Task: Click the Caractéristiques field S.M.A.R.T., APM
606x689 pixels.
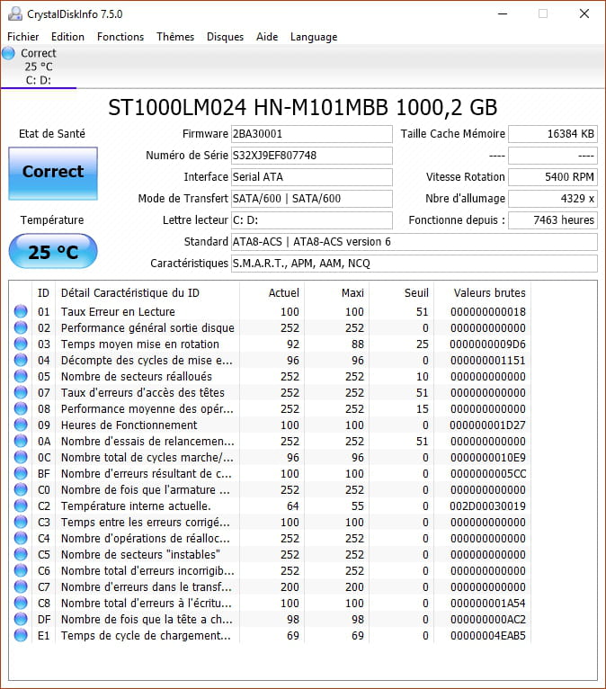Action: (x=414, y=264)
